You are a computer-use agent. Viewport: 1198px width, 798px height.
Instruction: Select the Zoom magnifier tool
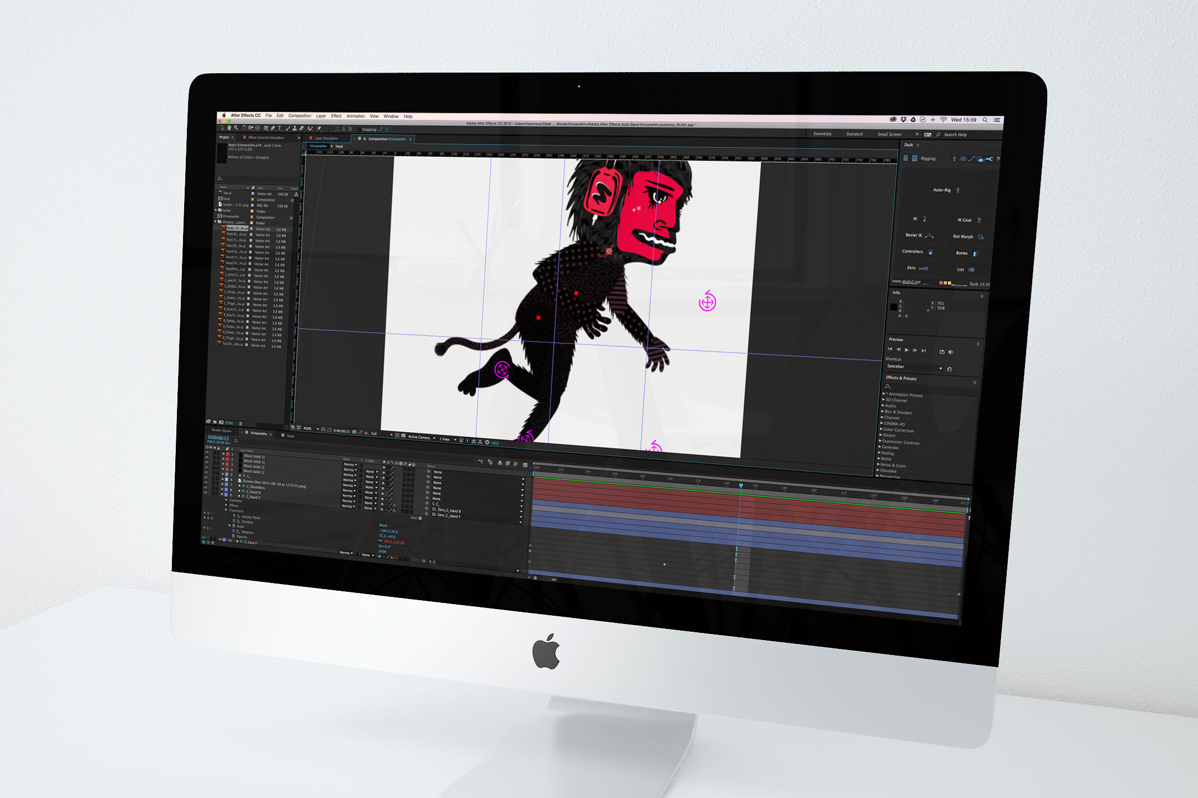point(236,128)
